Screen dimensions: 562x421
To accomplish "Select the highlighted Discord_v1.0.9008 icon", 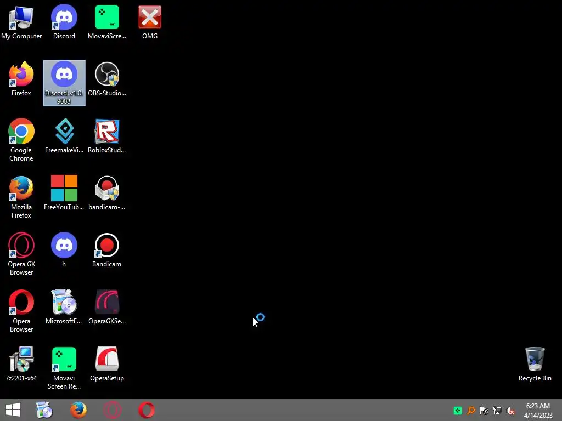I will pyautogui.click(x=64, y=83).
